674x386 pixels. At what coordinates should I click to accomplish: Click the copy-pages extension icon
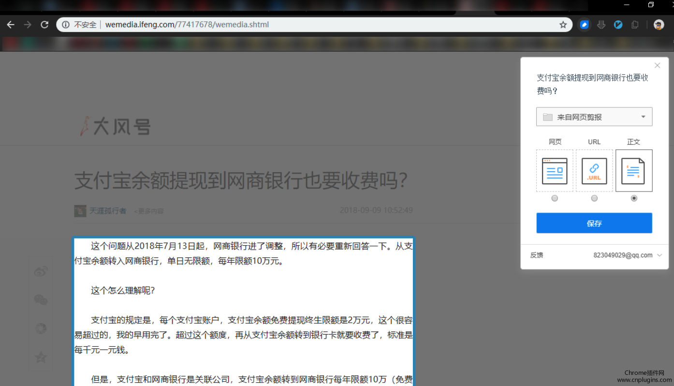coord(635,25)
